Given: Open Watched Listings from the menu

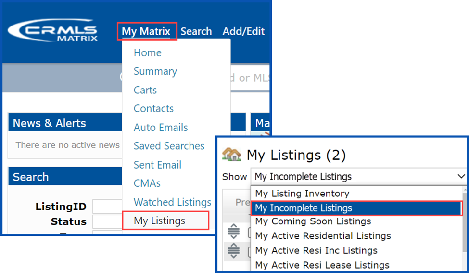Looking at the screenshot, I should 172,202.
